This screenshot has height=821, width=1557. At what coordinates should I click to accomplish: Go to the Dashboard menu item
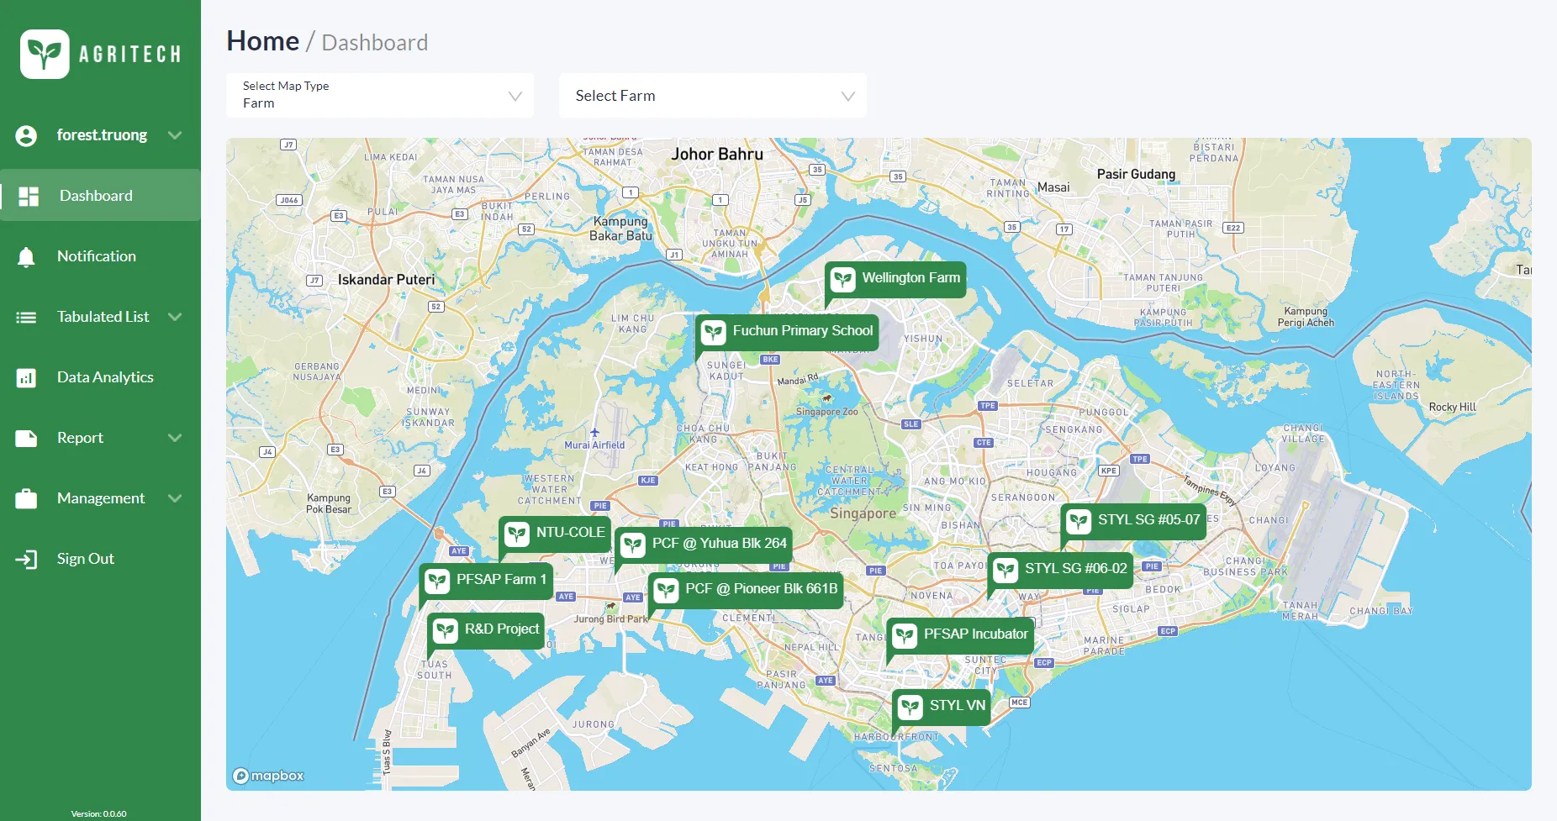click(x=96, y=196)
